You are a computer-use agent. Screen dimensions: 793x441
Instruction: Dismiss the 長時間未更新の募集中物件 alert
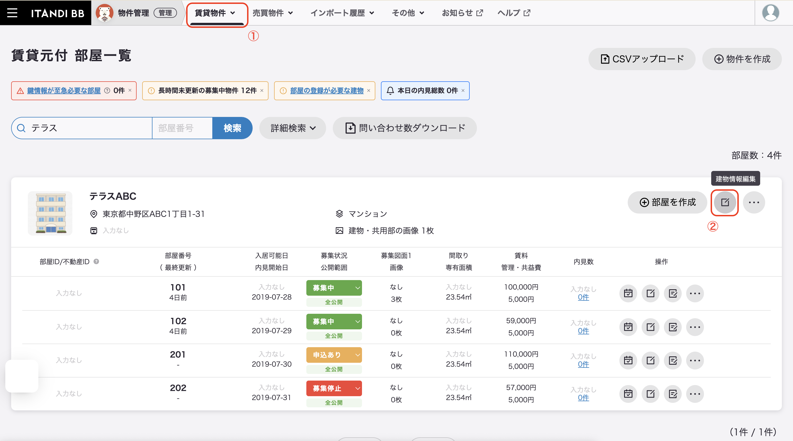(x=262, y=90)
